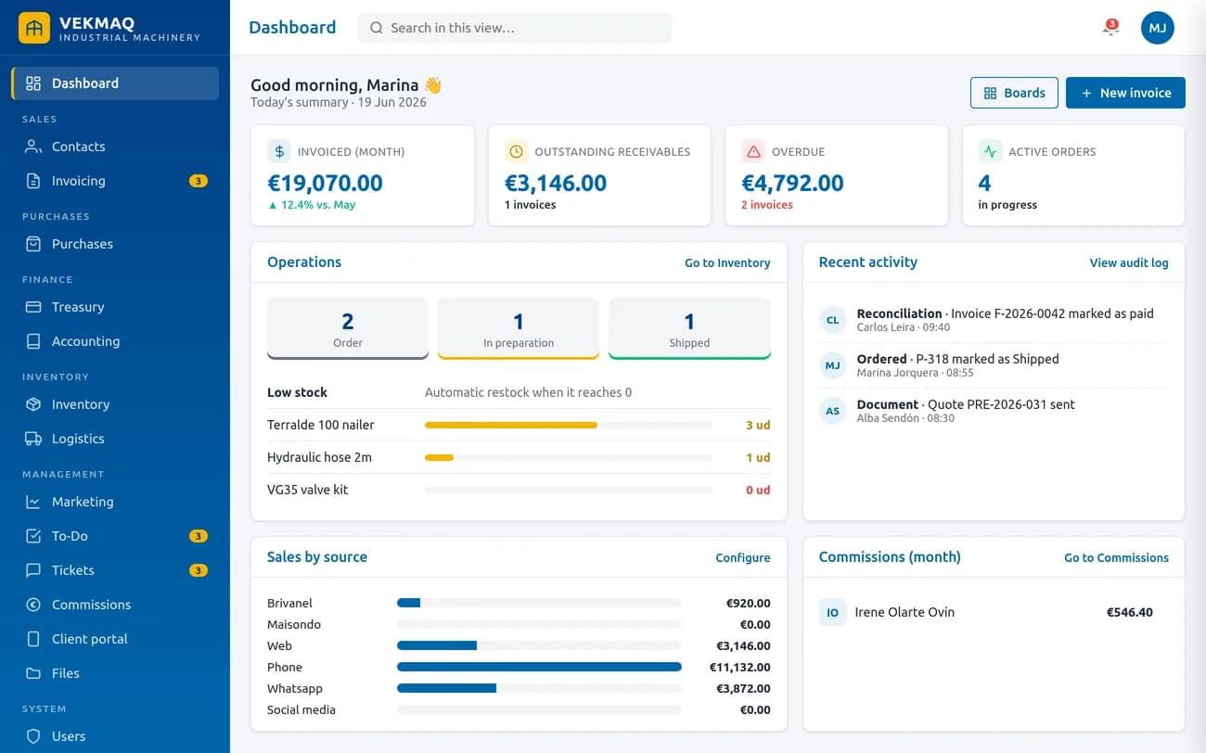Image resolution: width=1206 pixels, height=753 pixels.
Task: Click the VEKMAQ logo icon
Action: pos(34,28)
